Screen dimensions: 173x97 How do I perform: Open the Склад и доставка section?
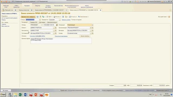[48, 6]
